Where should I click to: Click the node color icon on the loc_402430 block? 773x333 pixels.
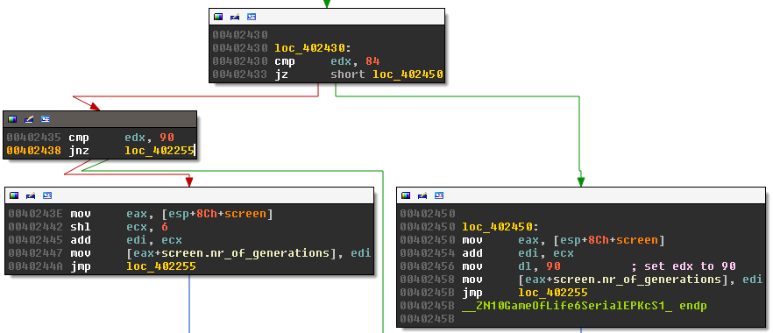click(x=218, y=17)
